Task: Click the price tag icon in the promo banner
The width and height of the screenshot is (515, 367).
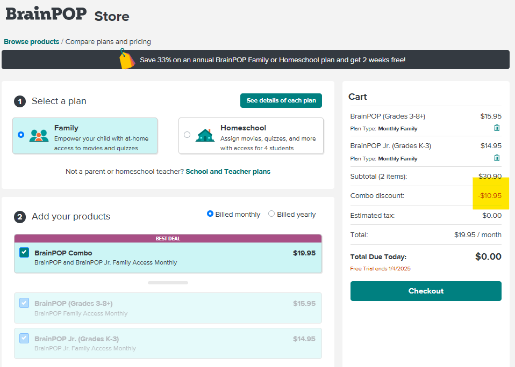Action: tap(126, 59)
